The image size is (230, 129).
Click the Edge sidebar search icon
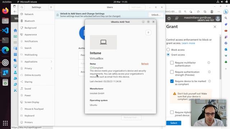(226, 18)
